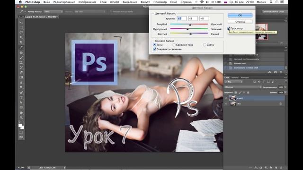Open layer filter kind dropdown
The image size is (303, 170).
[233, 82]
